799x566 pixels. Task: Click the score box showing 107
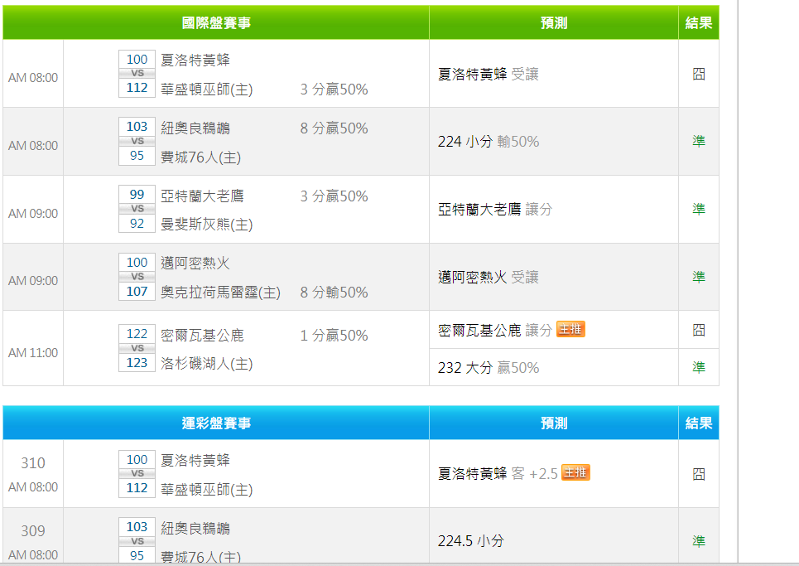[x=137, y=292]
